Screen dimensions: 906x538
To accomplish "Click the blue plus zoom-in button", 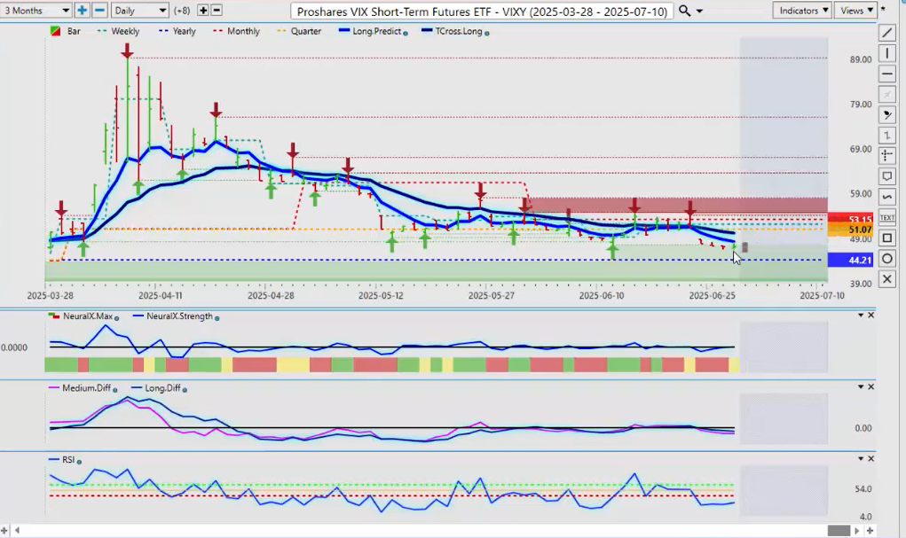I will [x=83, y=11].
